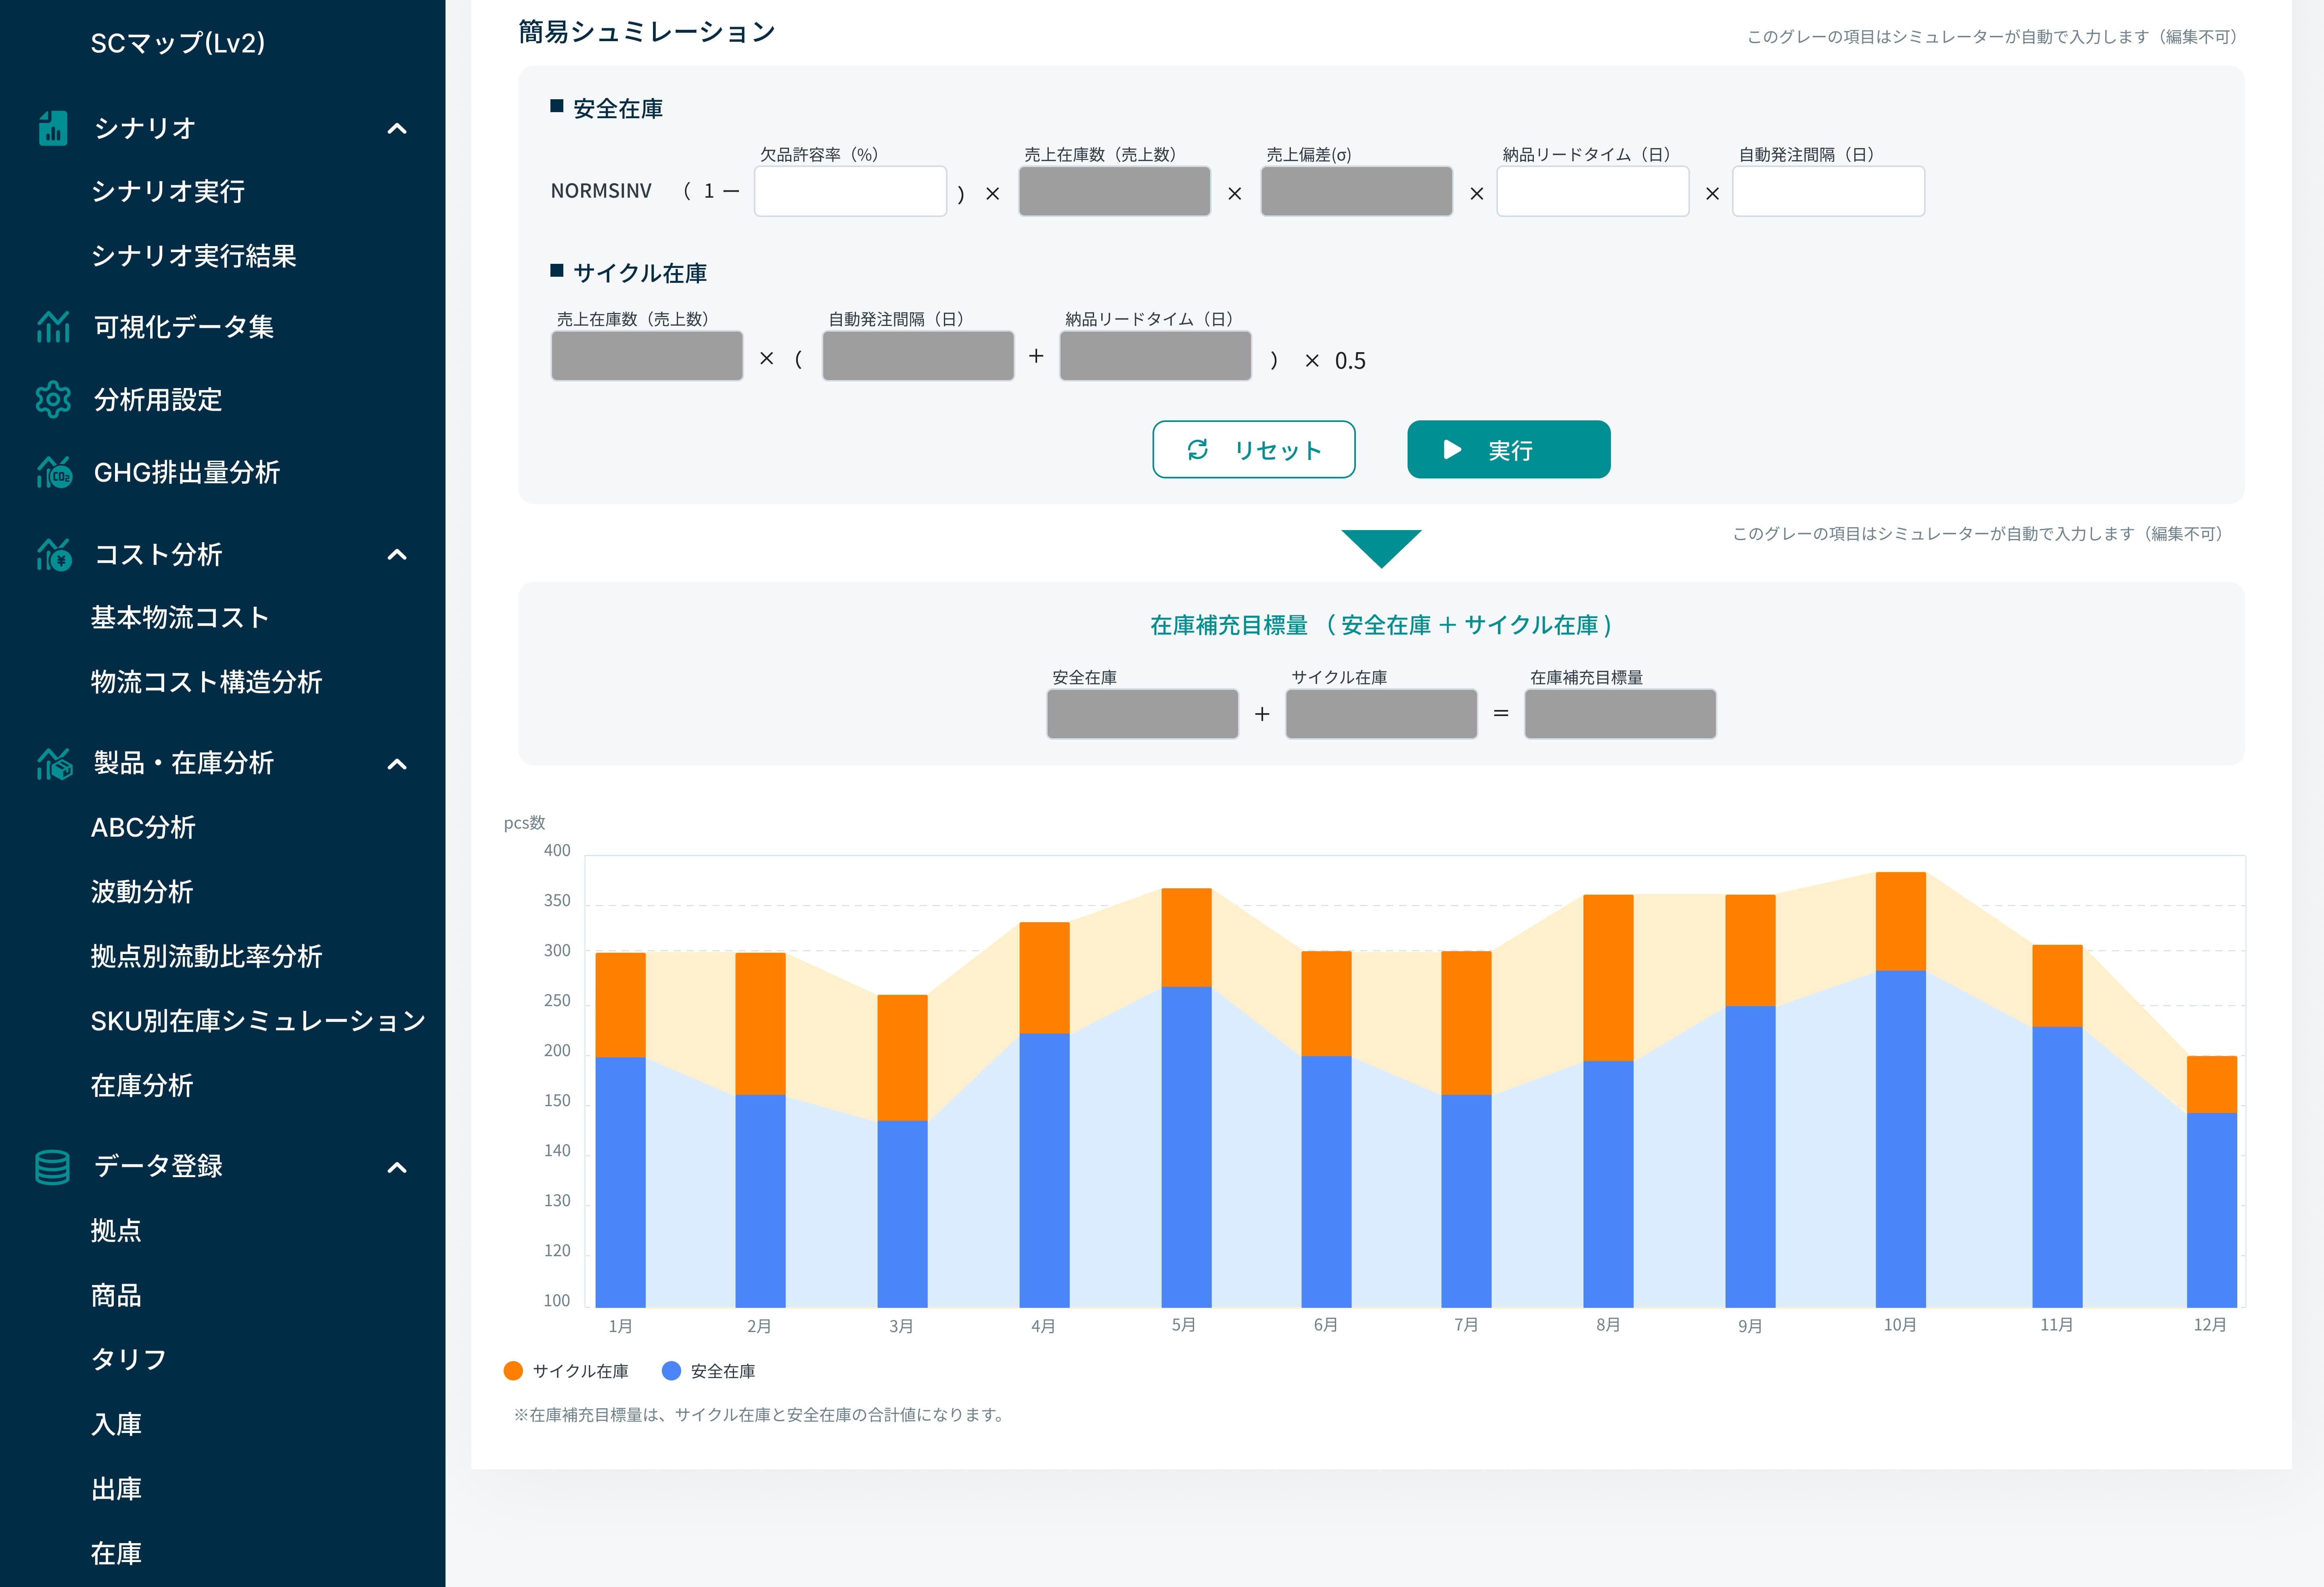The image size is (2324, 1587).
Task: Toggle サイクル在庫 orange legend marker
Action: pos(513,1371)
